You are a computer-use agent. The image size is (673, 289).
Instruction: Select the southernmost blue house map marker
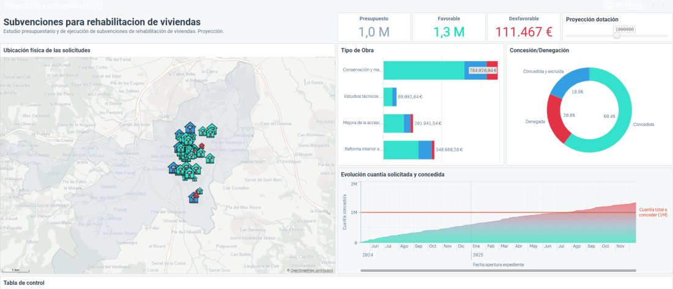pyautogui.click(x=193, y=198)
